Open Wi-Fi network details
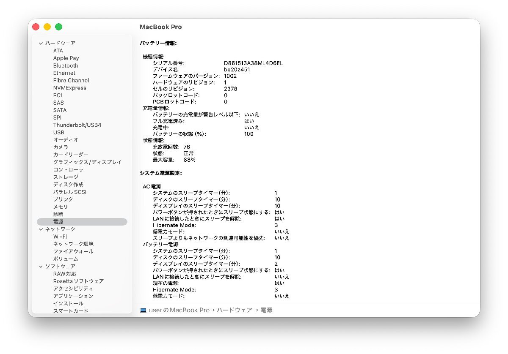This screenshot has height=354, width=508. 60,237
